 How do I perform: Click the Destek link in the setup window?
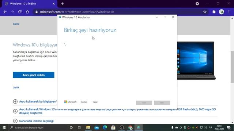[x=84, y=102]
